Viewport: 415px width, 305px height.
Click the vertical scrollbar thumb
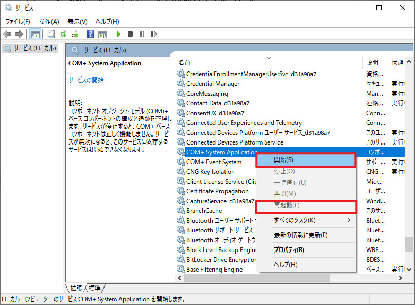tap(409, 244)
